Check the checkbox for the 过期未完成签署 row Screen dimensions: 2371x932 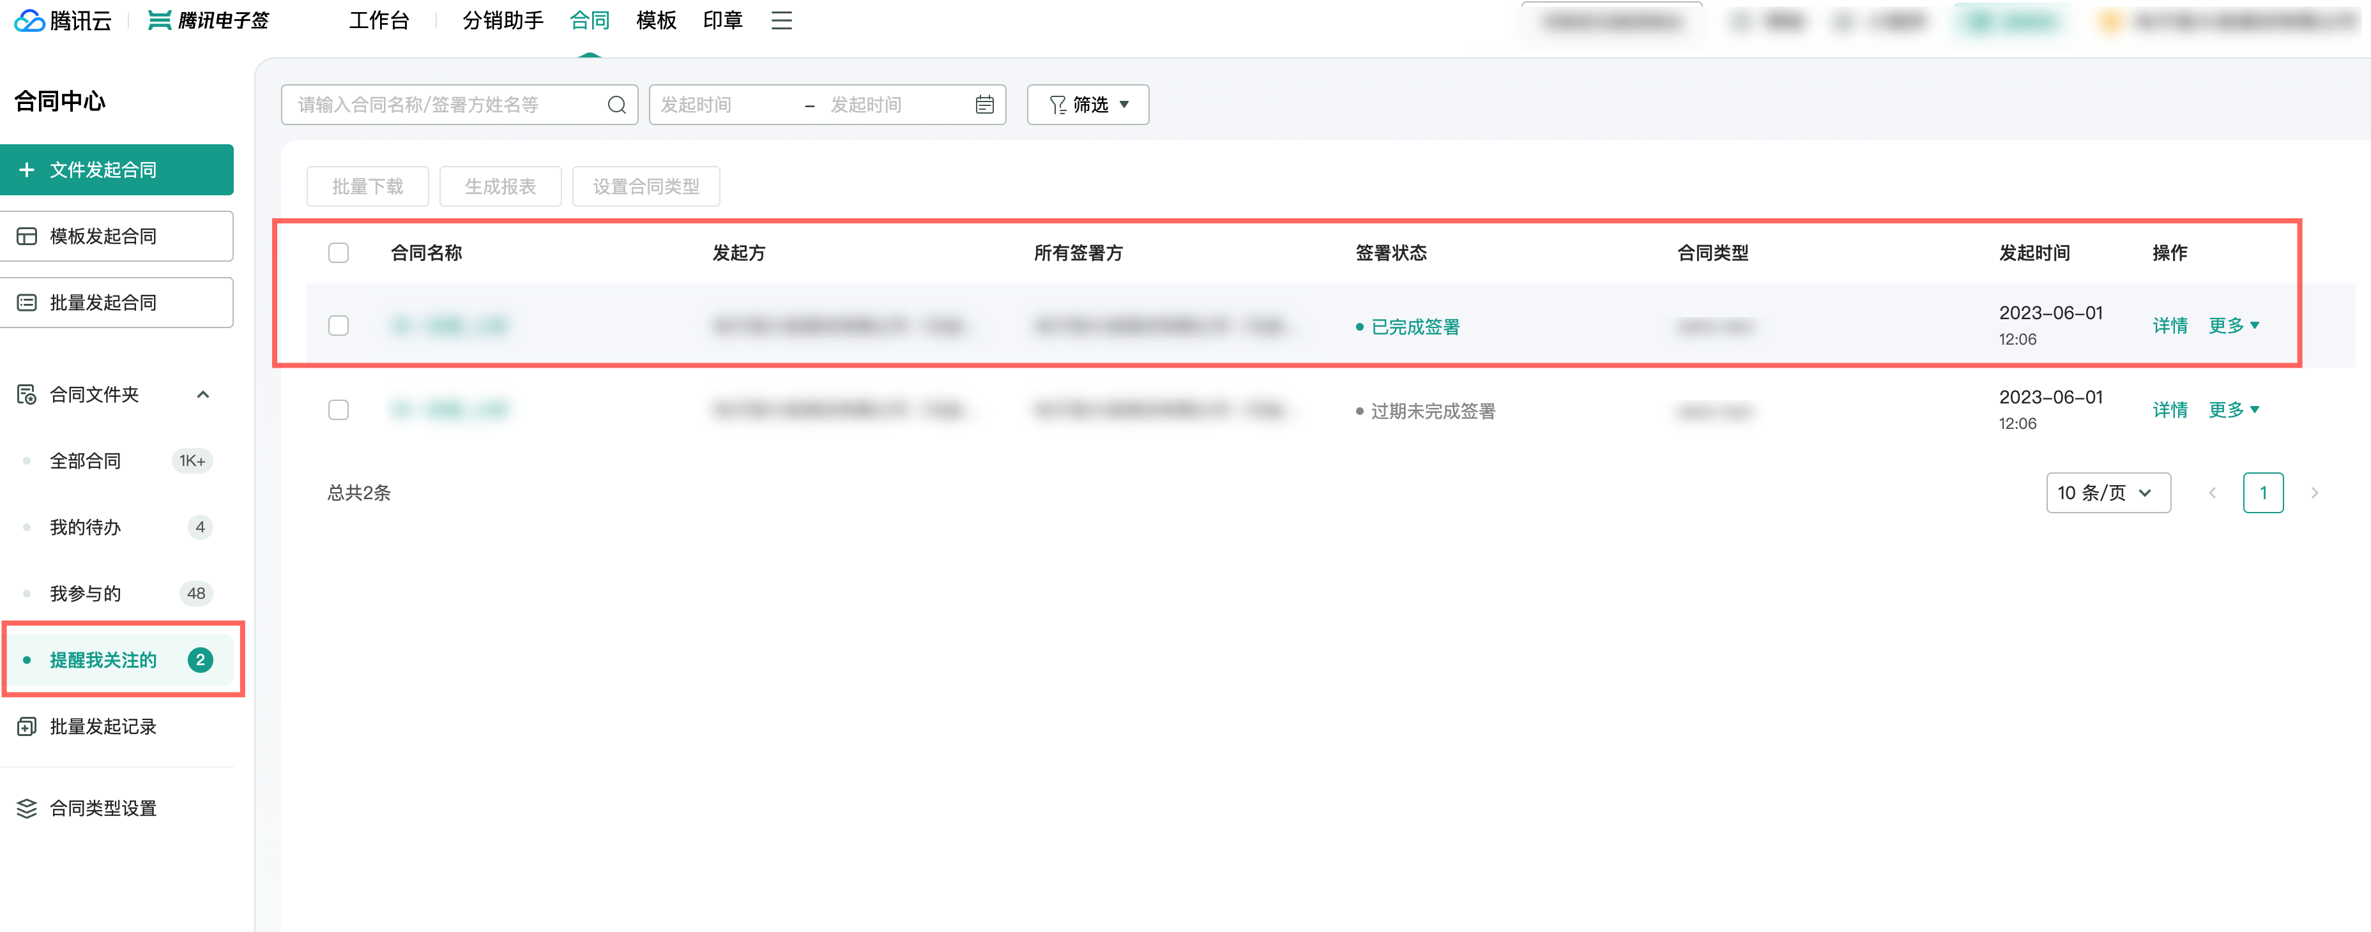pyautogui.click(x=339, y=410)
